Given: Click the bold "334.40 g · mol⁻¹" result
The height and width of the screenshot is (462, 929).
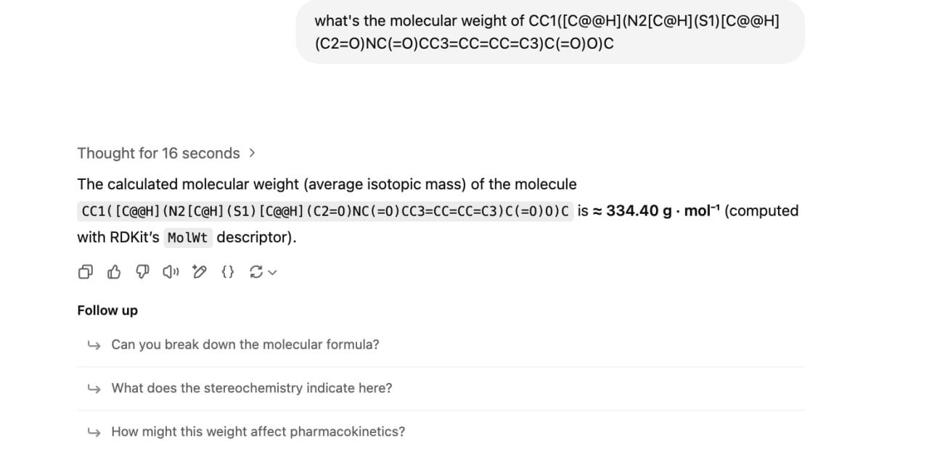Looking at the screenshot, I should click(663, 211).
